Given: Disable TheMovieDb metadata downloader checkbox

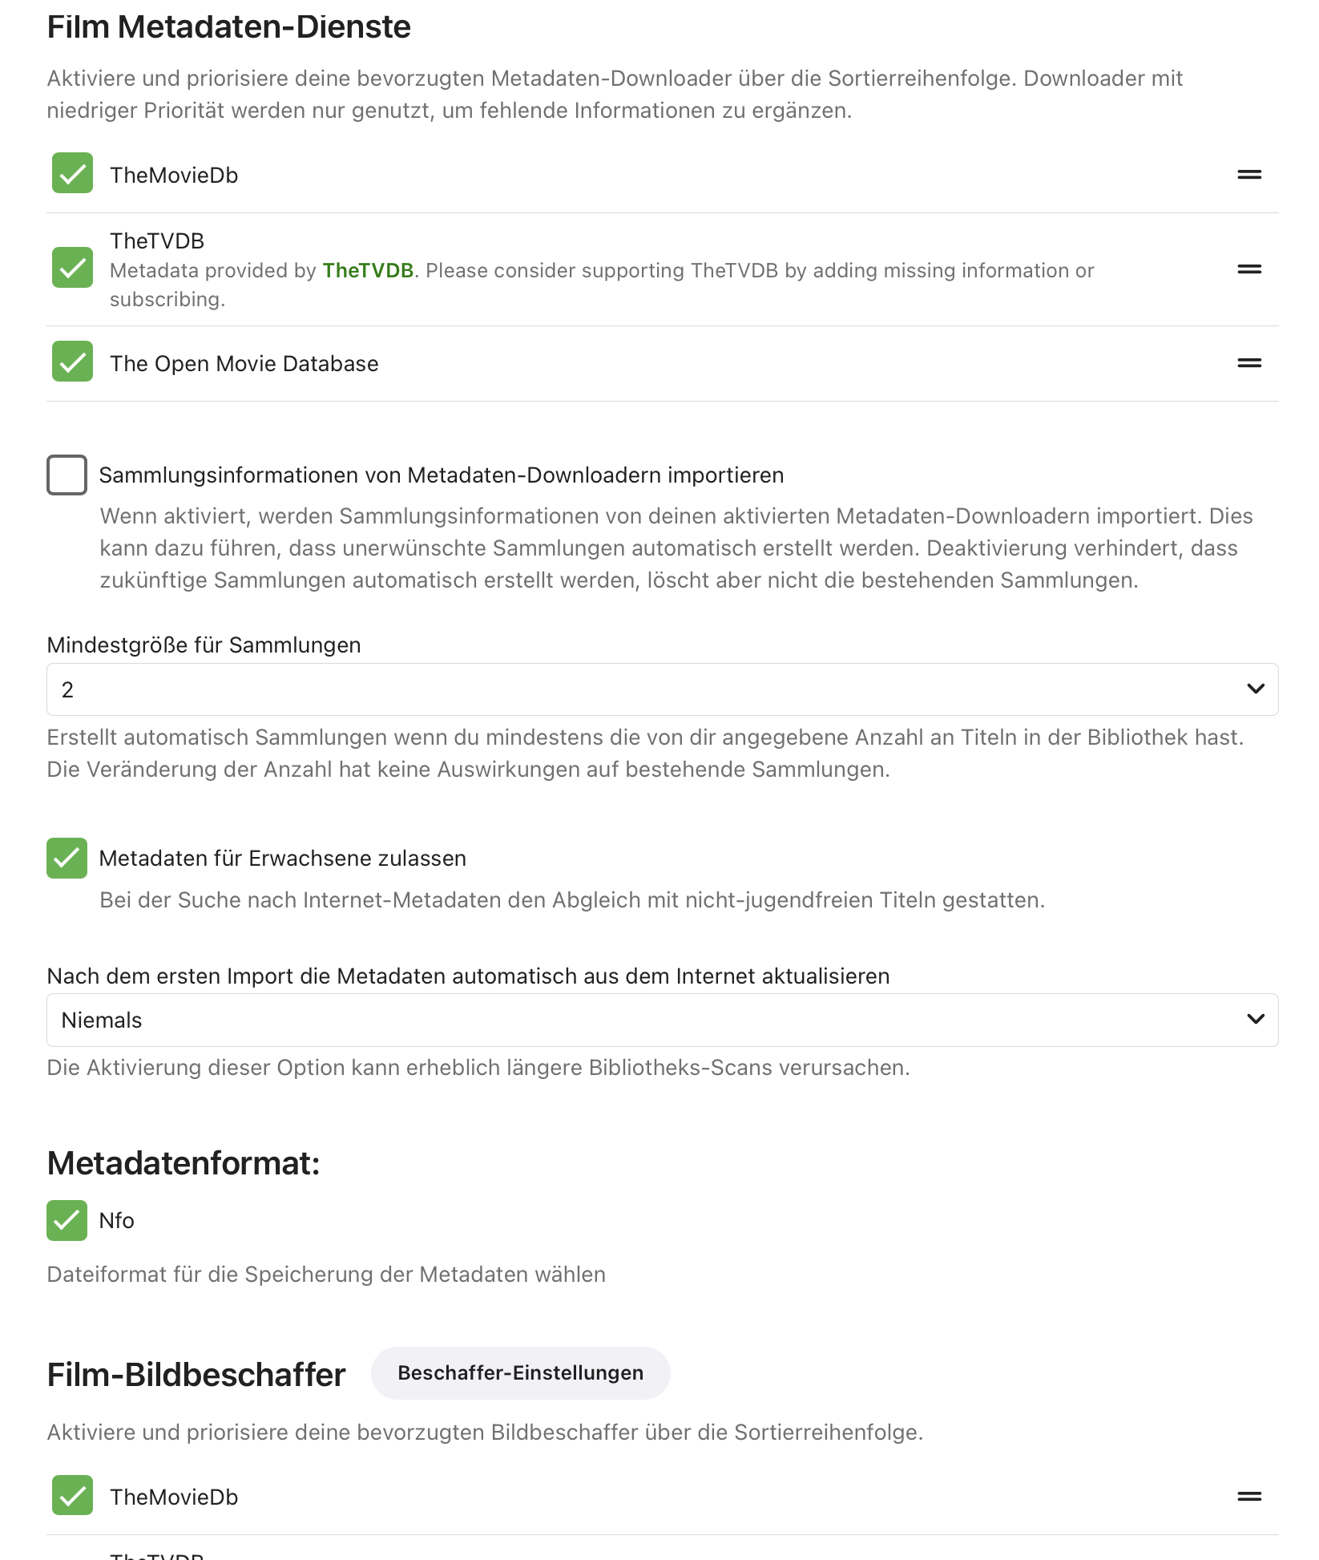Looking at the screenshot, I should click(x=72, y=173).
